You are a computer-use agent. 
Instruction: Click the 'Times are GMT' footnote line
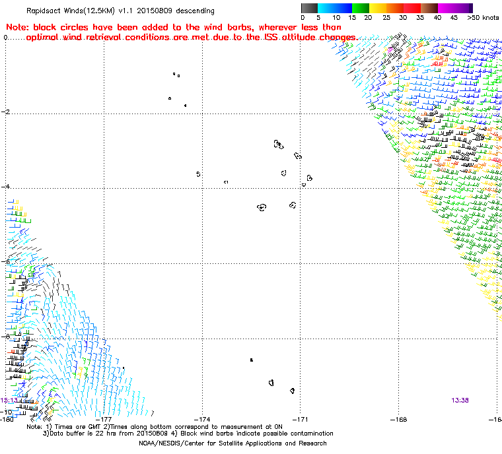155,427
